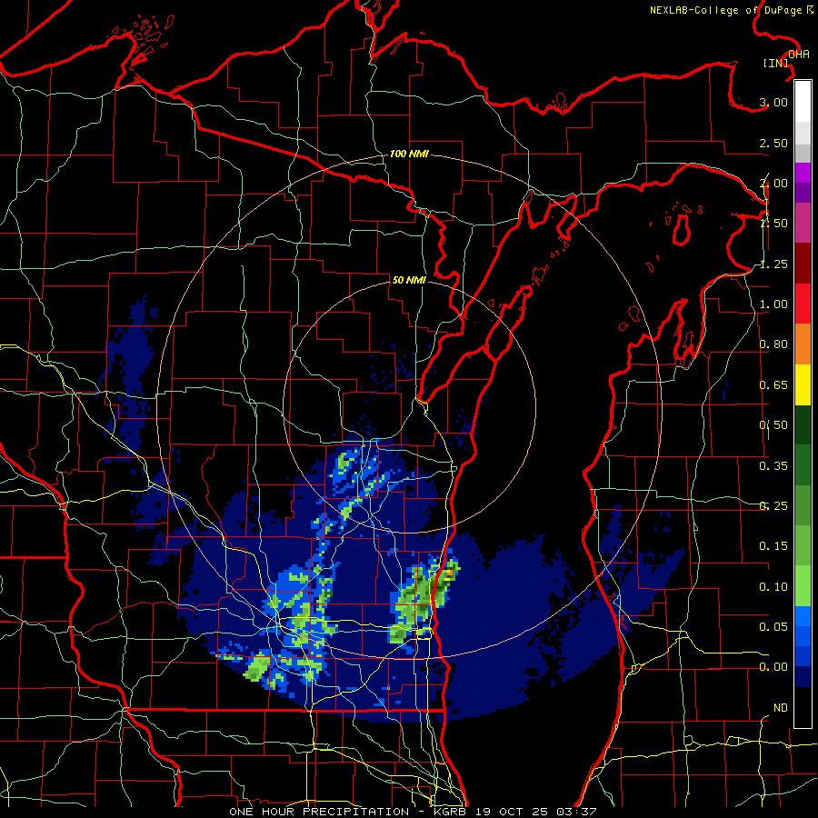This screenshot has width=818, height=818.
Task: Click the 'OHA' product label
Action: (799, 55)
